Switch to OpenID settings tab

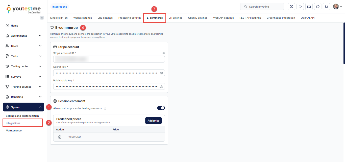click(x=198, y=18)
